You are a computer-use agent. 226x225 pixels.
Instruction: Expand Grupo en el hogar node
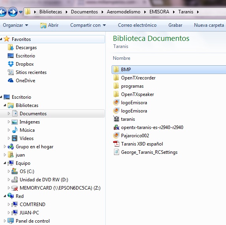tap(5, 146)
